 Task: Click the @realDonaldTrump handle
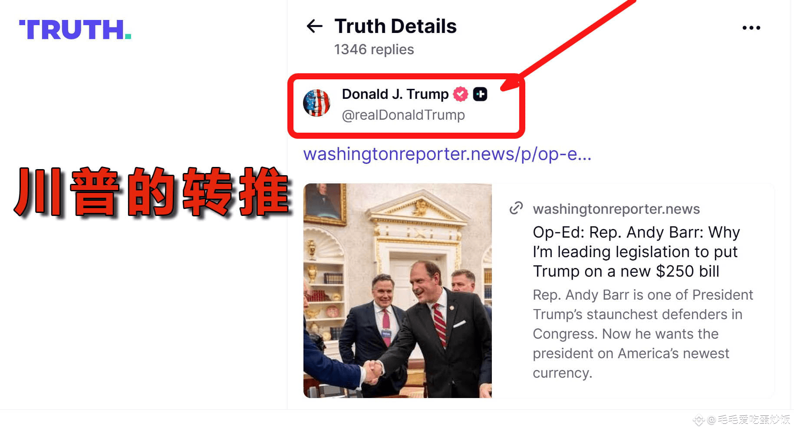(403, 115)
